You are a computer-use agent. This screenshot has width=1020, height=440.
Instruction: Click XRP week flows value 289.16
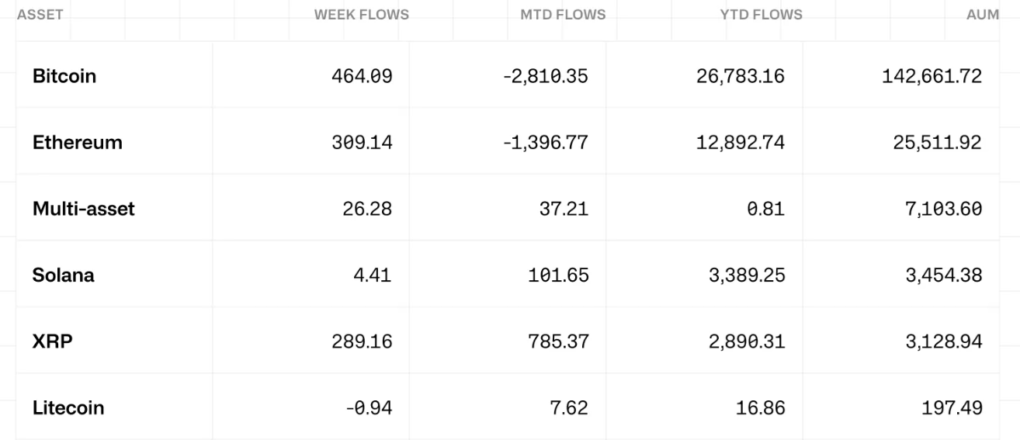point(363,341)
